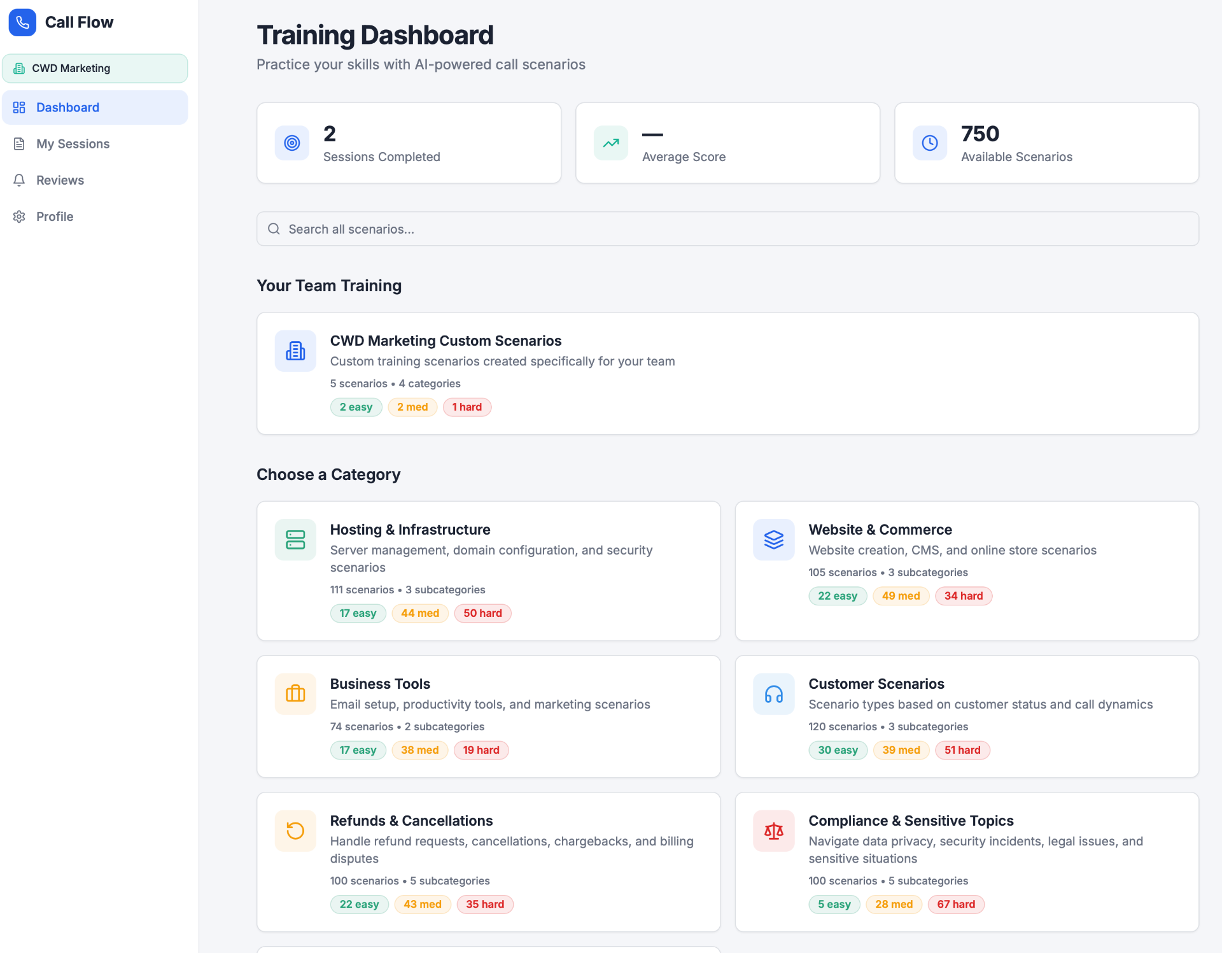Image resolution: width=1222 pixels, height=953 pixels.
Task: Click the Average Score stat label
Action: click(x=684, y=157)
